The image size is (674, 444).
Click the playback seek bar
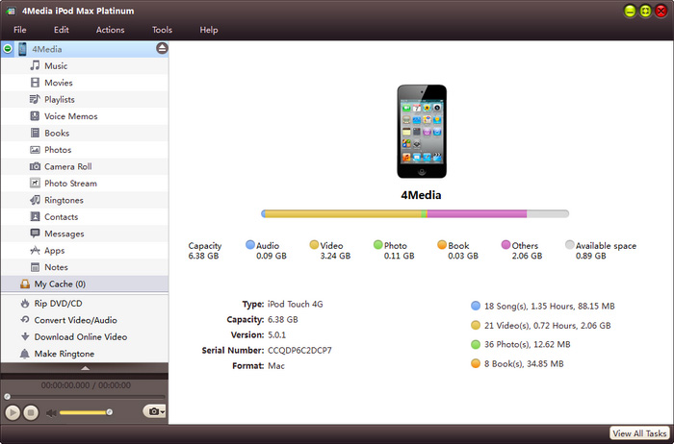(85, 396)
